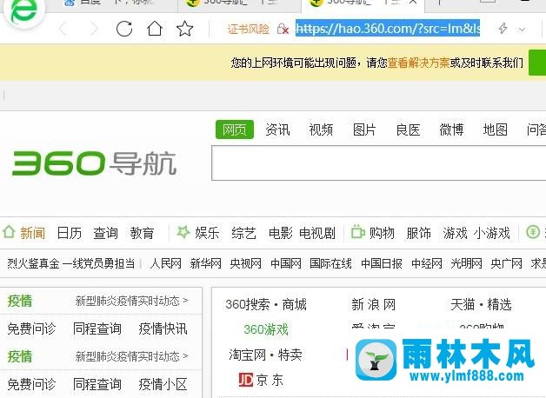Reload the page with refresh icon
This screenshot has height=398, width=546.
(124, 29)
